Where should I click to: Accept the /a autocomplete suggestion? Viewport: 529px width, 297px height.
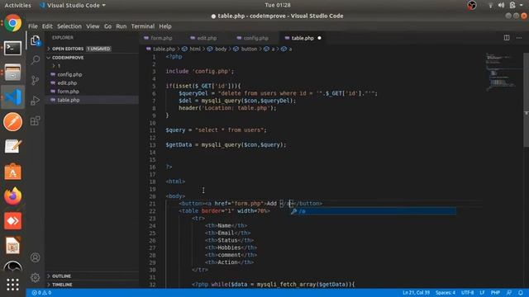tap(373, 211)
